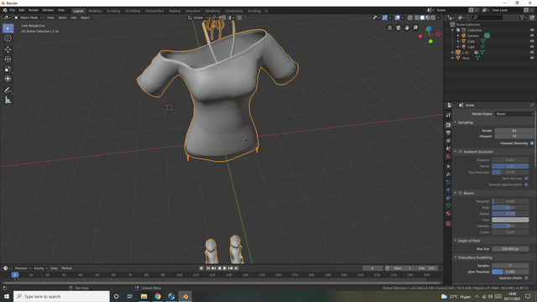Open Global transform orientation dropdown
The image size is (537, 302).
pos(199,18)
